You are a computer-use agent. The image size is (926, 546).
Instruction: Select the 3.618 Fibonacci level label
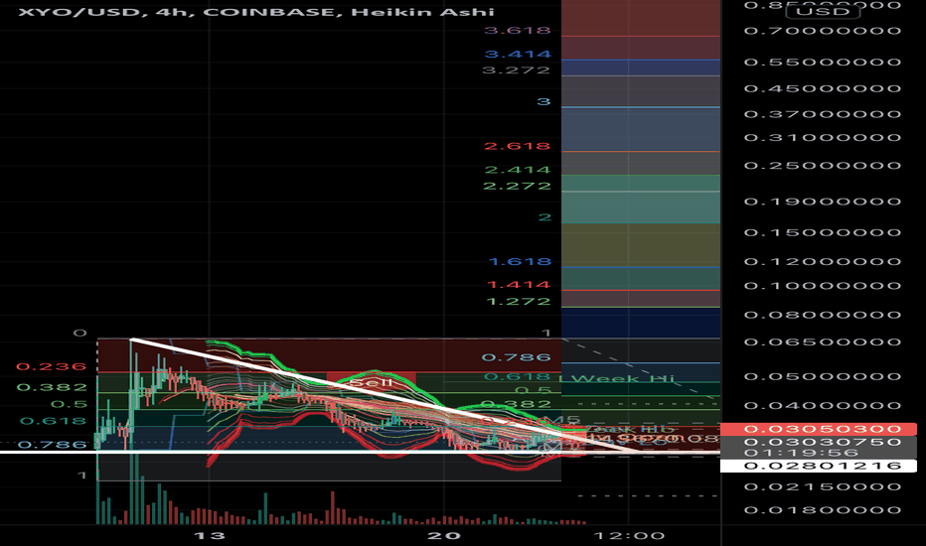tap(518, 30)
